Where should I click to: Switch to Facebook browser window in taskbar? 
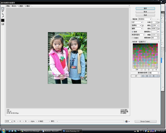51,131
